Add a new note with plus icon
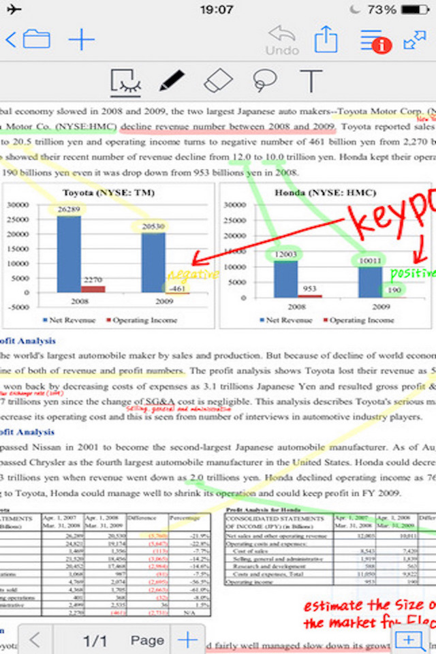The image size is (436, 654). [81, 40]
